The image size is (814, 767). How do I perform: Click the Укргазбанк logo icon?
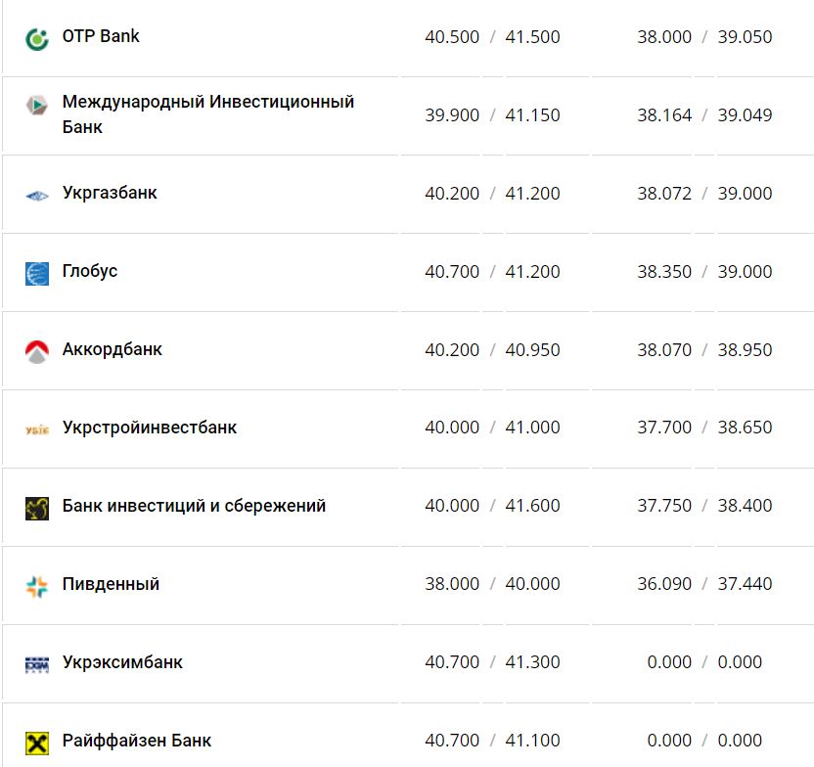tap(37, 196)
